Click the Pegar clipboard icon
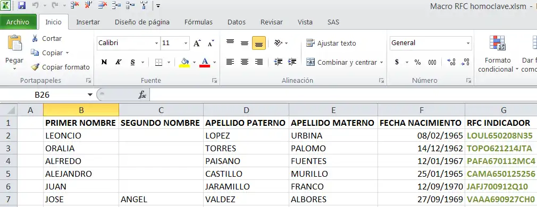The height and width of the screenshot is (207, 537). click(14, 43)
